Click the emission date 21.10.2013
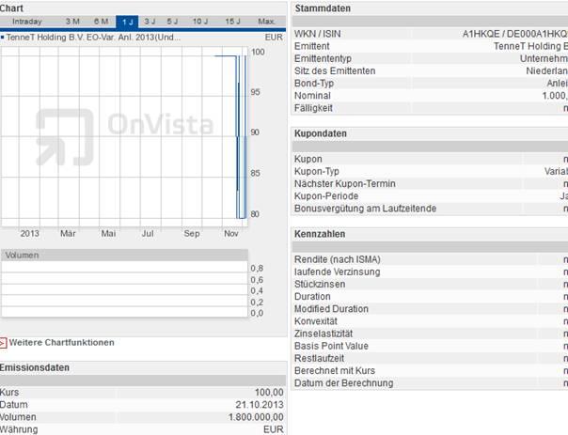The width and height of the screenshot is (568, 435). (260, 405)
